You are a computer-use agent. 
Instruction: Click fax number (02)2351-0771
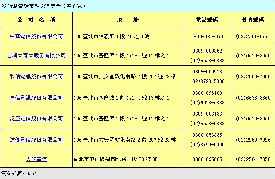click(x=253, y=37)
